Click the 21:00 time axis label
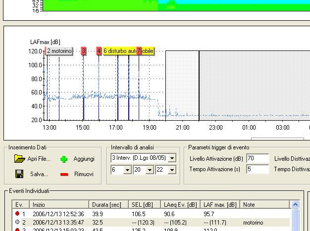The width and height of the screenshot is (310, 231). 182,128
